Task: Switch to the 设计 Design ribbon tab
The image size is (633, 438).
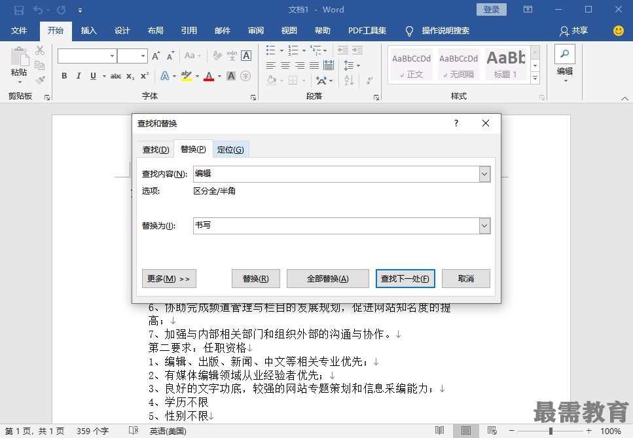Action: pyautogui.click(x=122, y=31)
